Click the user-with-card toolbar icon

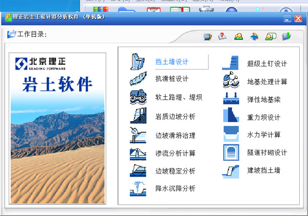[x=271, y=37]
